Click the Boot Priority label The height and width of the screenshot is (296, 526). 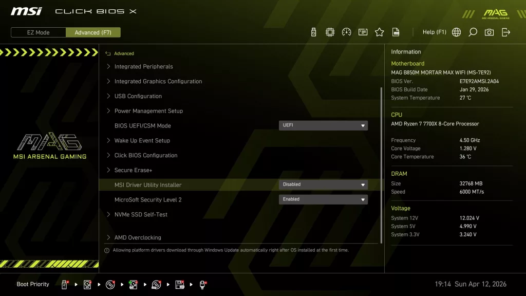(33, 284)
